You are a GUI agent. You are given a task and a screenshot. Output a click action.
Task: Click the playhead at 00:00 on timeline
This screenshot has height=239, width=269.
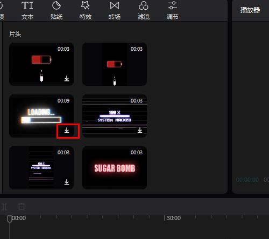10,219
